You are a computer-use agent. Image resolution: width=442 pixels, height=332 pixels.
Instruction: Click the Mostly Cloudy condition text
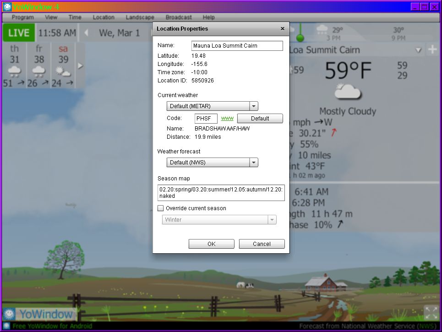tap(348, 111)
